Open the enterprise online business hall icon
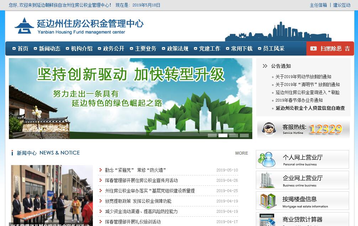The image size is (358, 226). click(x=267, y=180)
